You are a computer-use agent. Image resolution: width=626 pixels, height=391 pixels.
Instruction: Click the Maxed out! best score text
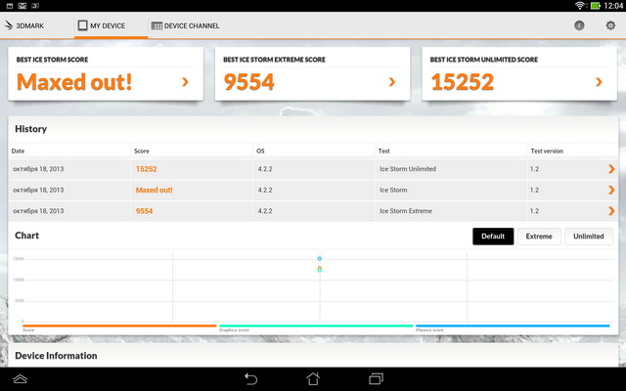click(x=74, y=82)
